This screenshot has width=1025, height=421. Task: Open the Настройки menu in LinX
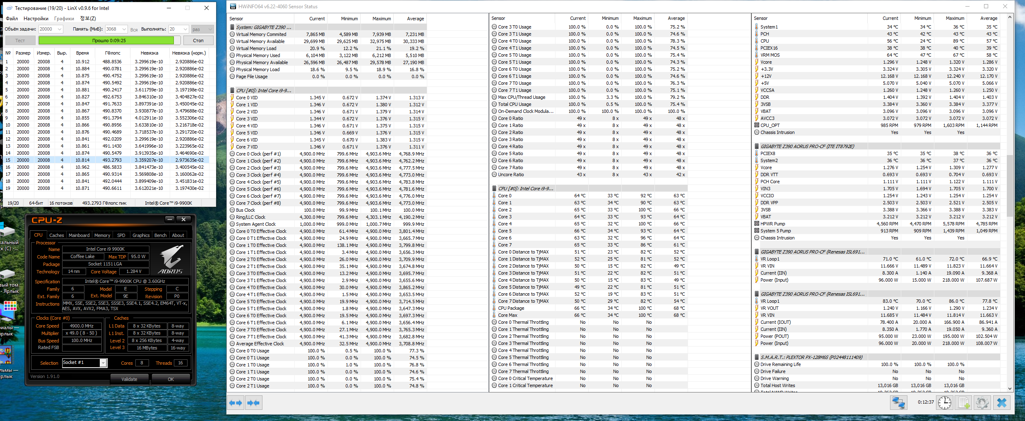[x=36, y=19]
